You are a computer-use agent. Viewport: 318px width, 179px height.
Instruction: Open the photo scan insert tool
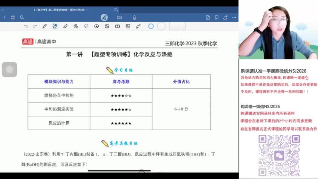(128, 26)
